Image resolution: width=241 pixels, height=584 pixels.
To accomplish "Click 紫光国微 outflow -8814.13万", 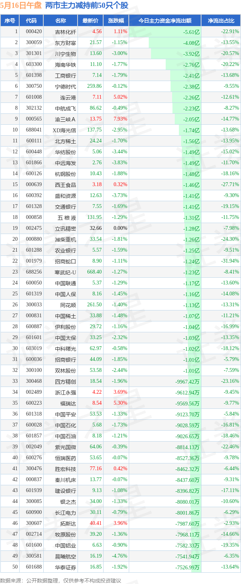I will [187, 447].
